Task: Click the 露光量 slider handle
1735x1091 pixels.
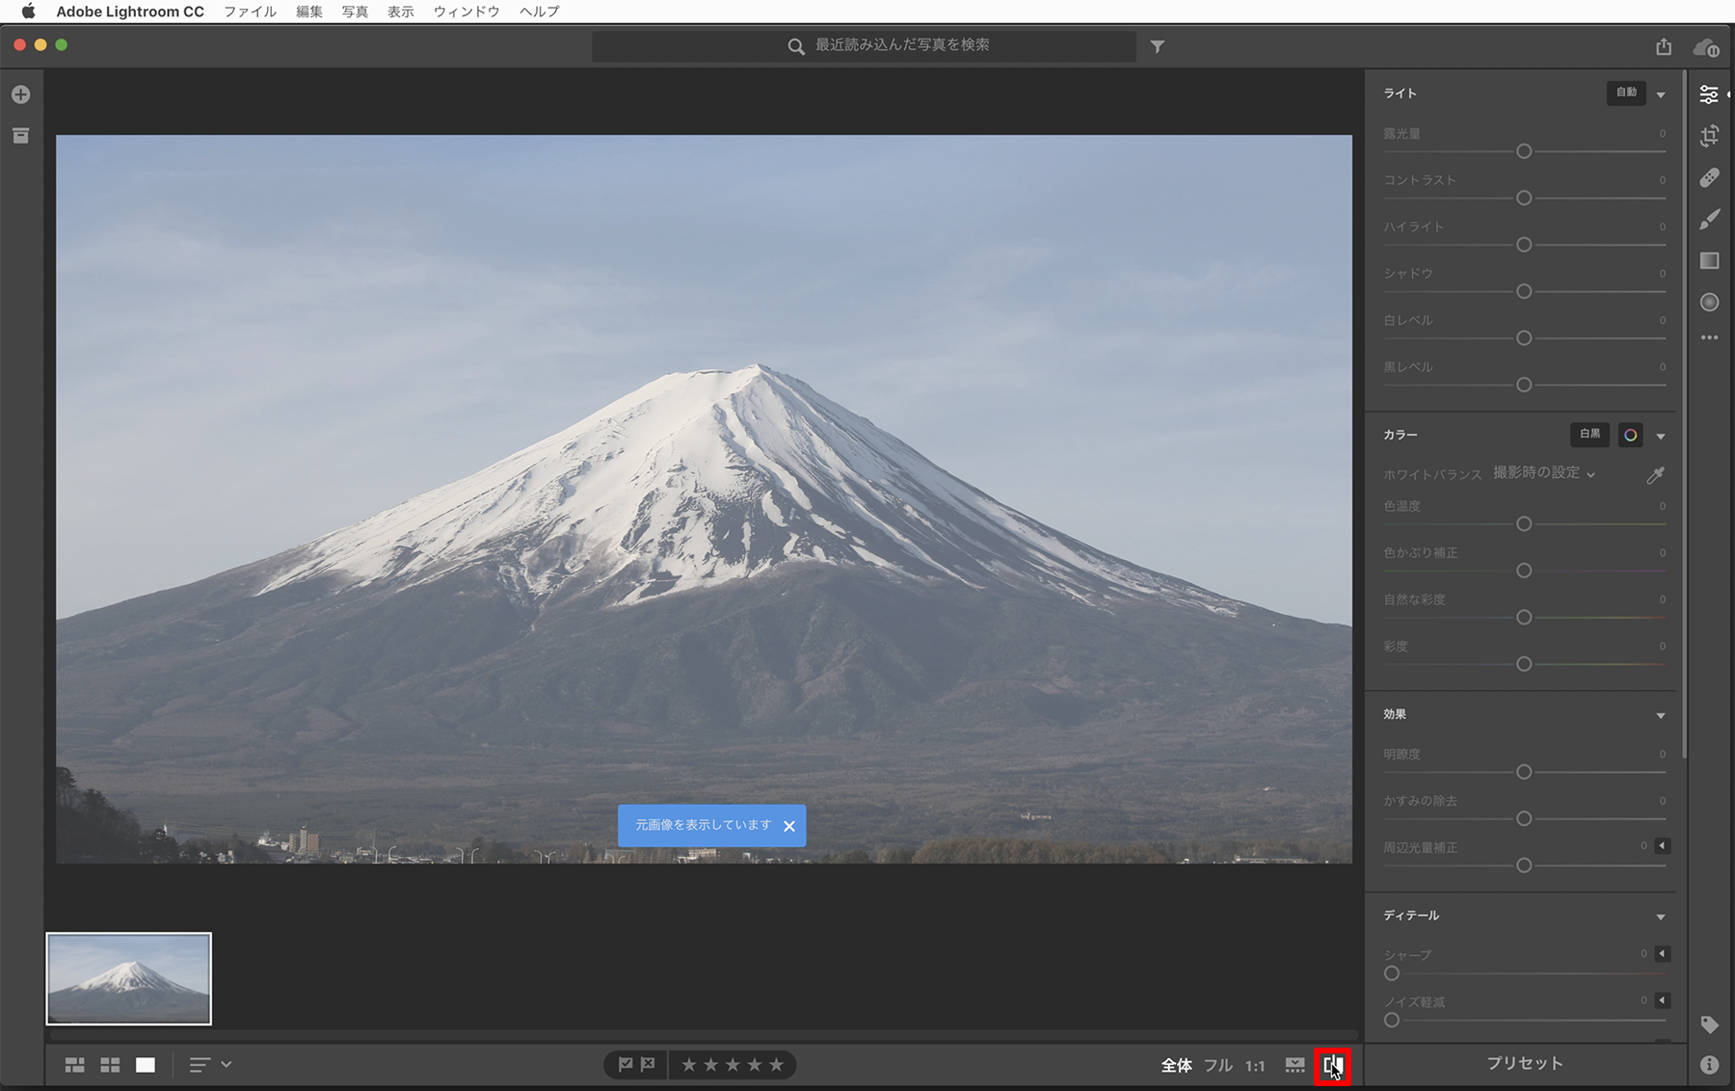Action: [x=1524, y=151]
